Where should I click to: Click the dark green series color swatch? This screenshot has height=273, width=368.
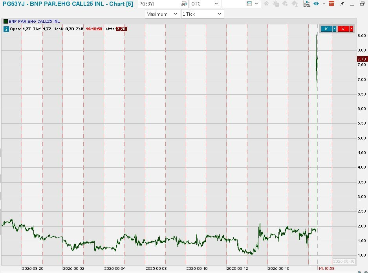point(5,21)
